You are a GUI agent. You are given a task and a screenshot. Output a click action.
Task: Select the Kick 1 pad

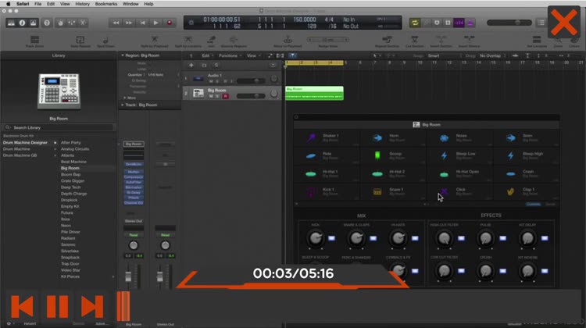pos(327,191)
